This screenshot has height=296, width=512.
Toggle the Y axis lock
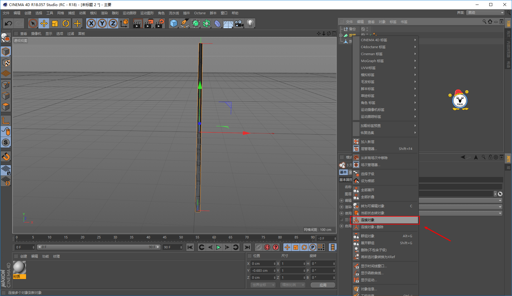(x=102, y=23)
